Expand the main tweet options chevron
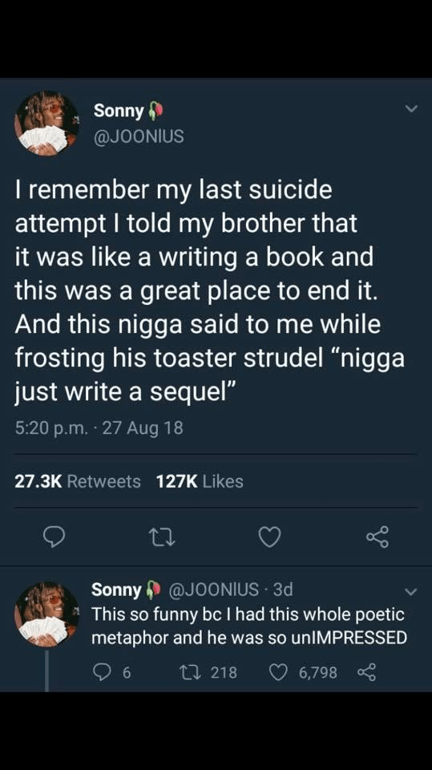The image size is (432, 770). tap(411, 108)
